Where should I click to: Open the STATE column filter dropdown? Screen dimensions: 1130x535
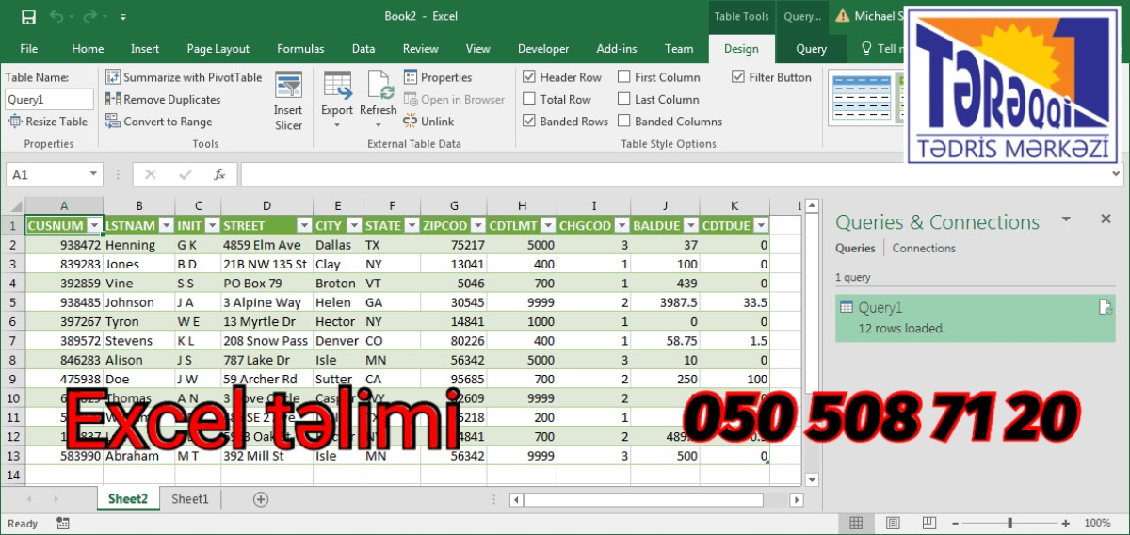coord(412,226)
